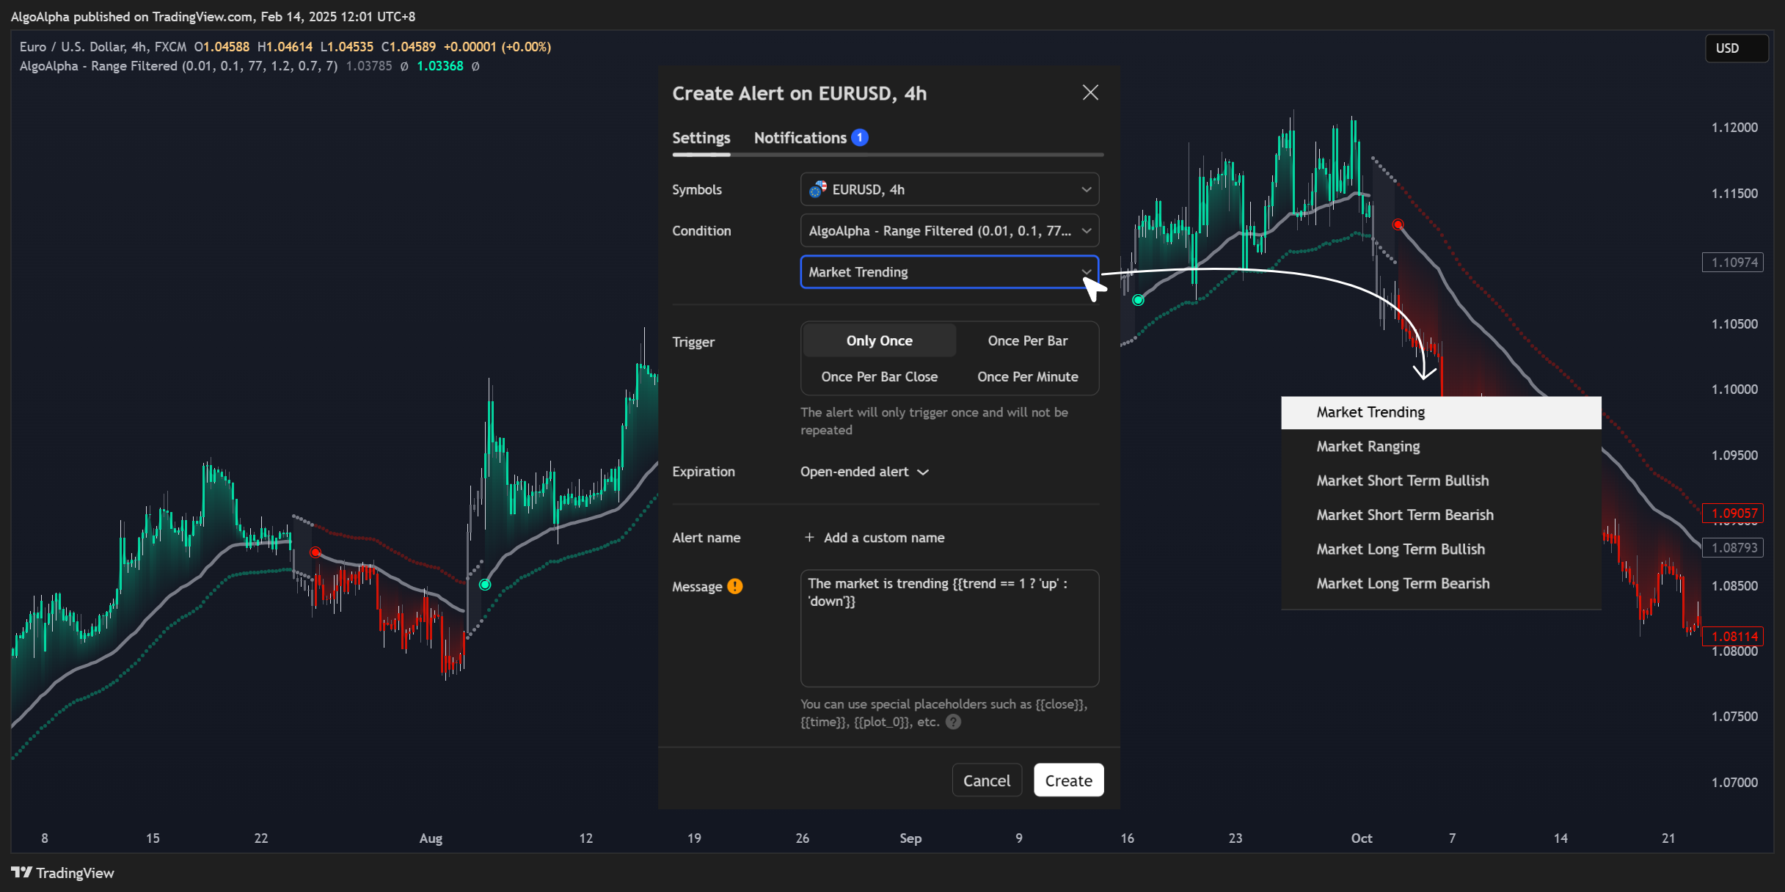
Task: Choose Market Ranging in the list
Action: click(x=1441, y=446)
